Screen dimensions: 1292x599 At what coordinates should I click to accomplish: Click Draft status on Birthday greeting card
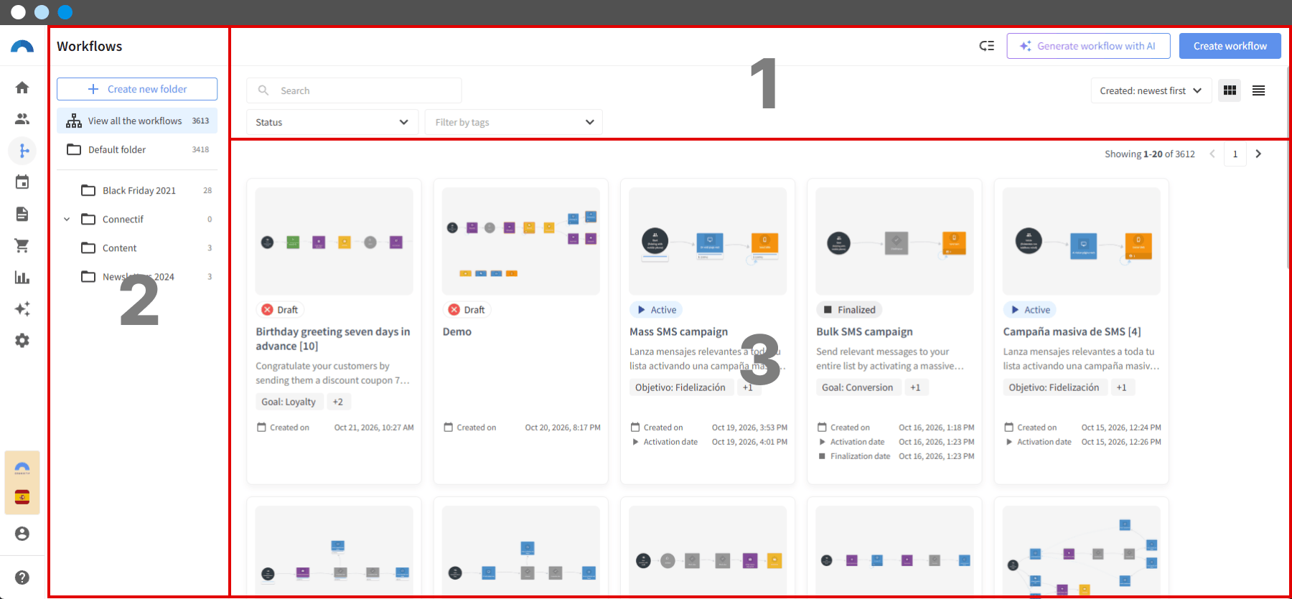pyautogui.click(x=280, y=310)
